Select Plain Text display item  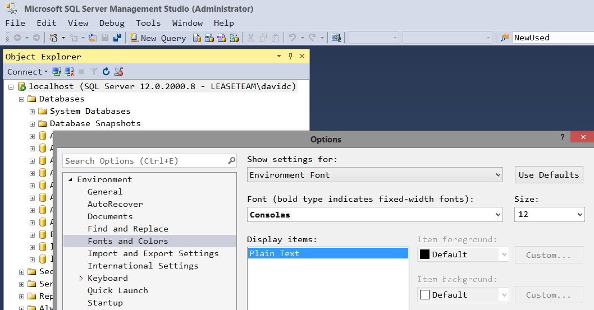(x=328, y=253)
